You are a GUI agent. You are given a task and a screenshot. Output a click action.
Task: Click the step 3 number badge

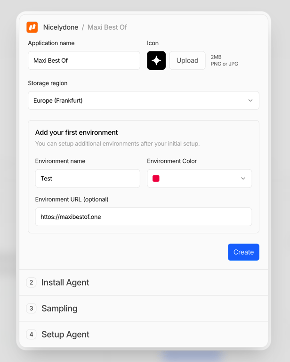[32, 308]
